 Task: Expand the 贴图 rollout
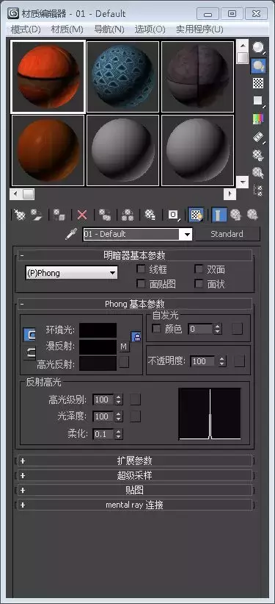[135, 490]
